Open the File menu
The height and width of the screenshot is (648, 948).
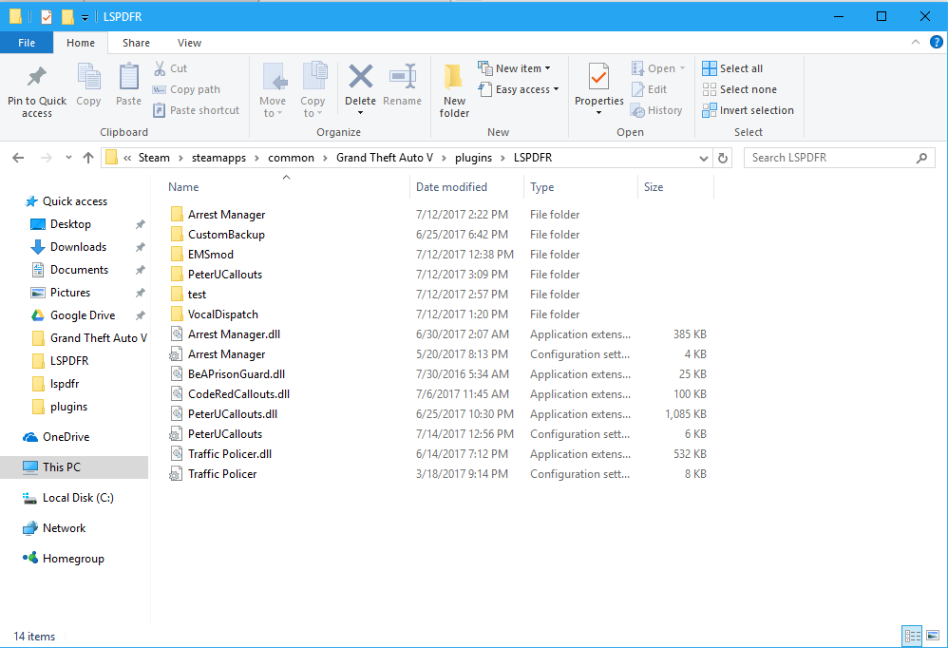27,43
